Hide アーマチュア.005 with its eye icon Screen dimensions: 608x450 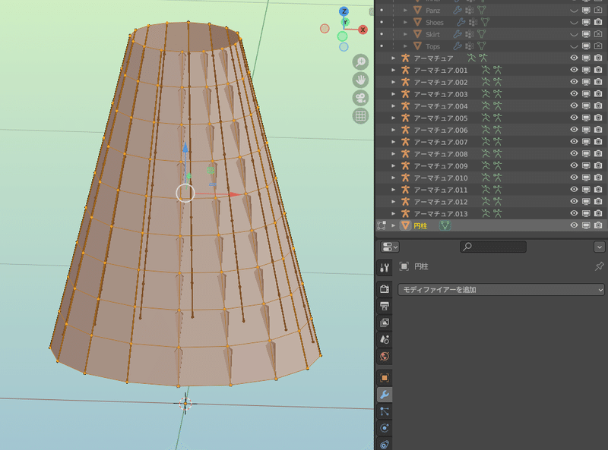click(x=575, y=118)
